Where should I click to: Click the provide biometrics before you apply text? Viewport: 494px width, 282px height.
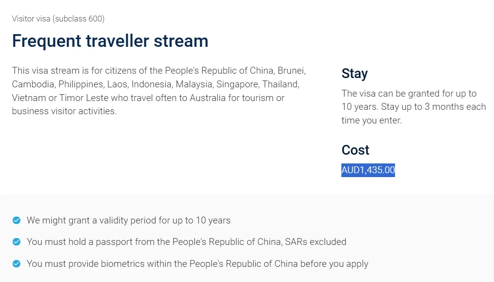[x=198, y=263]
